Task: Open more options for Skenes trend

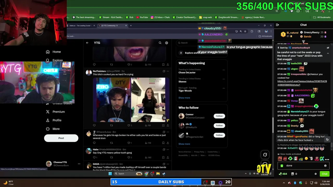Action: pos(224,79)
